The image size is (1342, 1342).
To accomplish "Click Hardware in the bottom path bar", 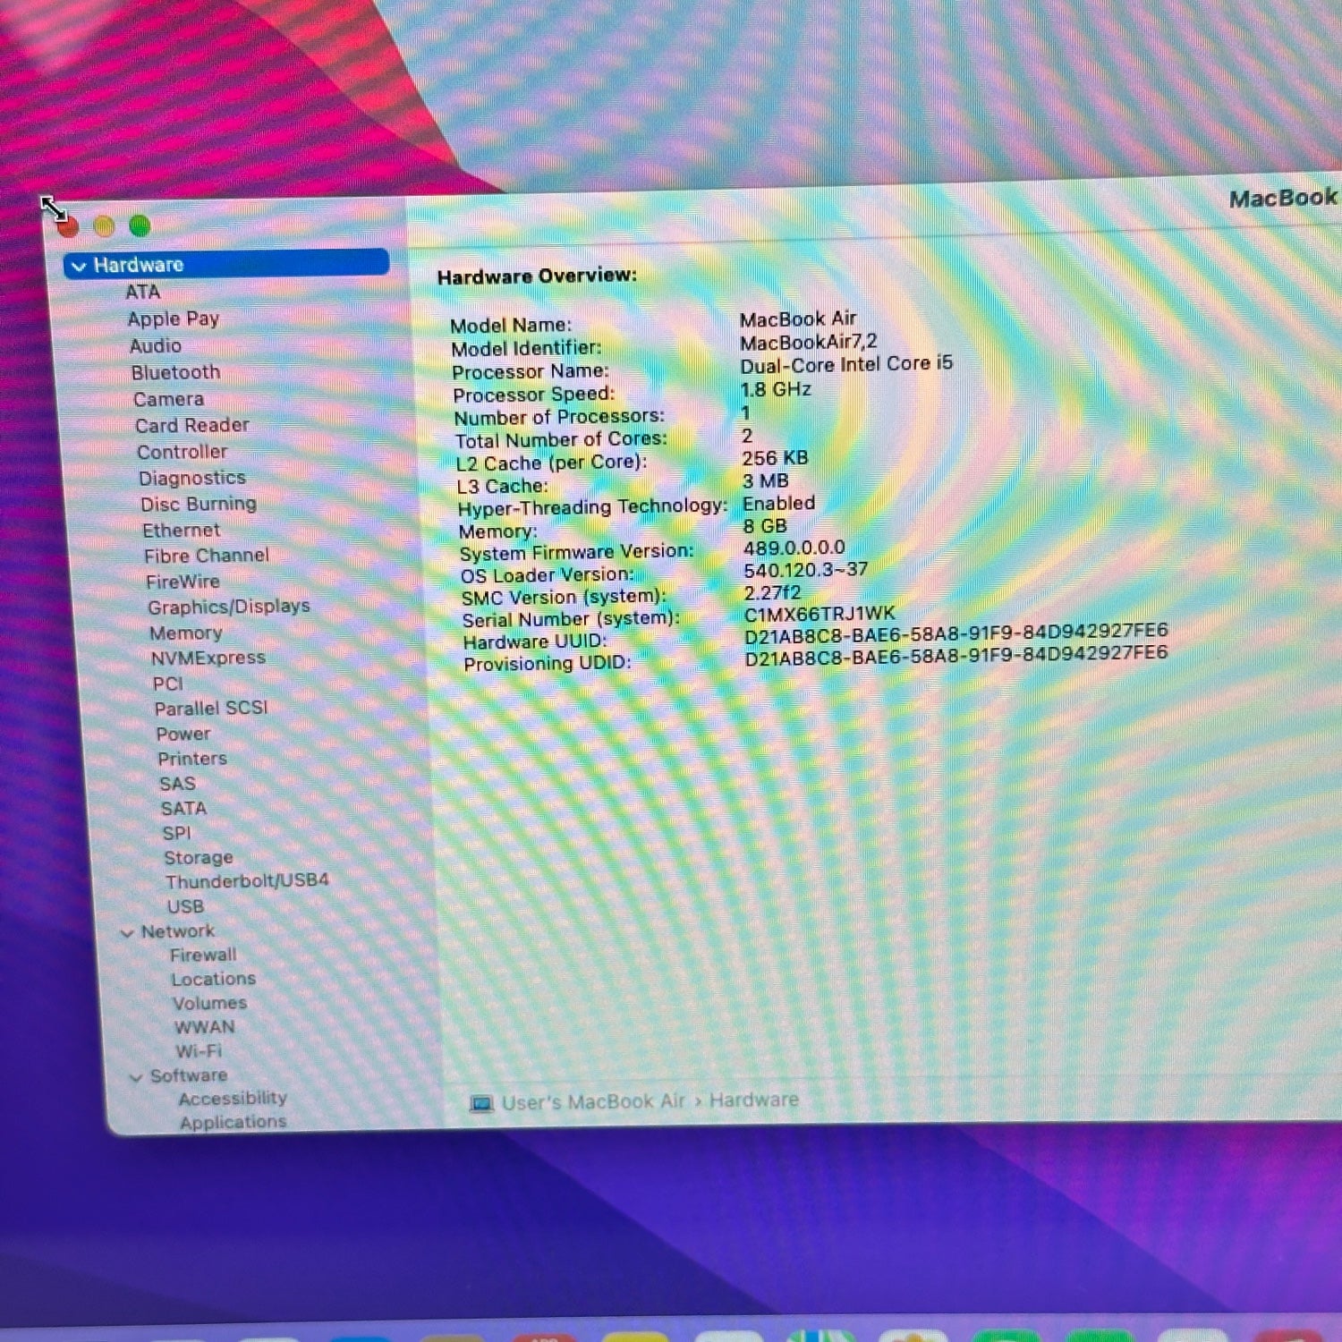I will pos(753,1100).
